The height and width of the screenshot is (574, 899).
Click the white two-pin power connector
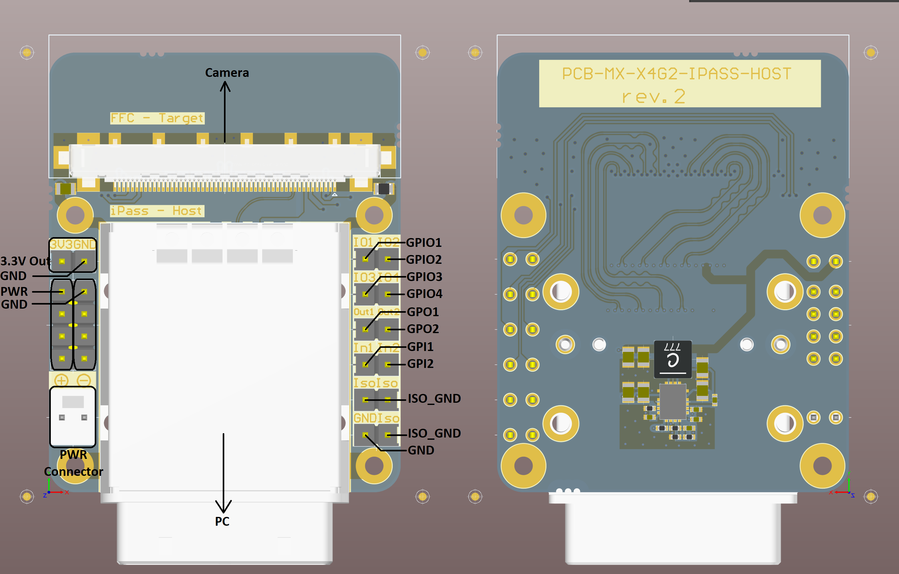(73, 417)
